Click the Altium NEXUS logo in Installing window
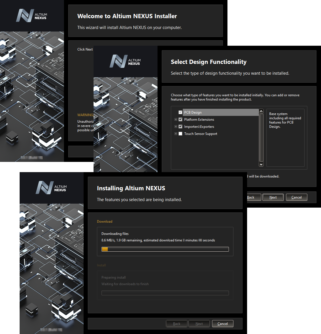The height and width of the screenshot is (334, 321). tap(51, 188)
